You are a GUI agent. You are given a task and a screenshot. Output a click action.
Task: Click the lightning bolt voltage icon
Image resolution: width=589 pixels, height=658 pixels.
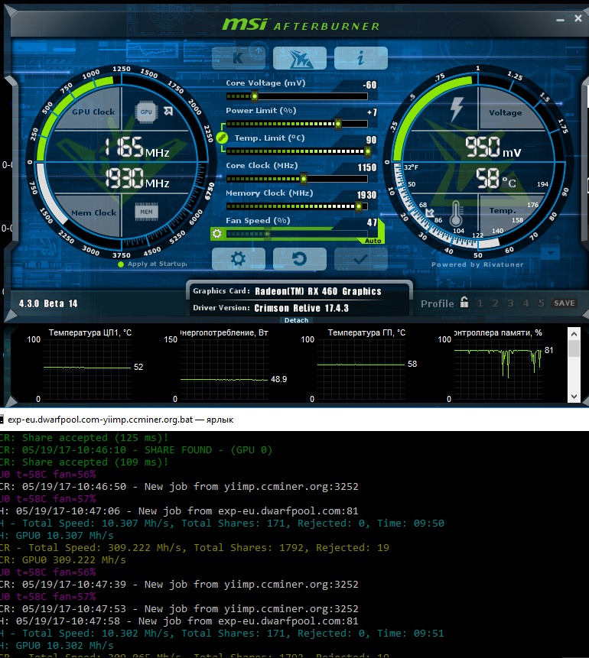pos(456,110)
